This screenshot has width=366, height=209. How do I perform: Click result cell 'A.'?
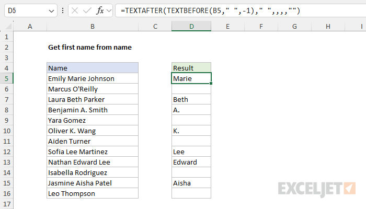coord(191,110)
